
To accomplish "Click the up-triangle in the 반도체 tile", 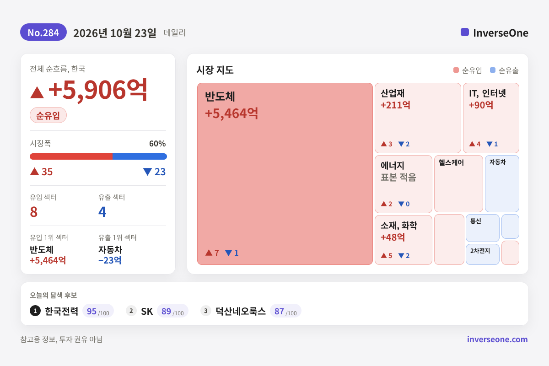I will pyautogui.click(x=209, y=253).
